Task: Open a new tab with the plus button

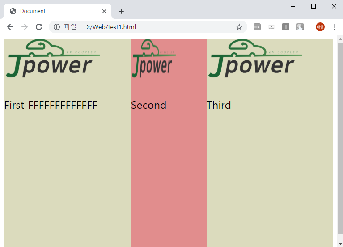Action: point(121,11)
